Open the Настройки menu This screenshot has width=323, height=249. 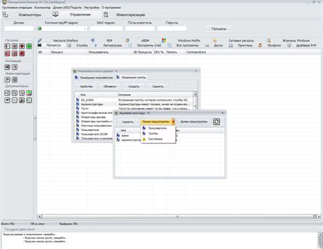click(x=91, y=8)
